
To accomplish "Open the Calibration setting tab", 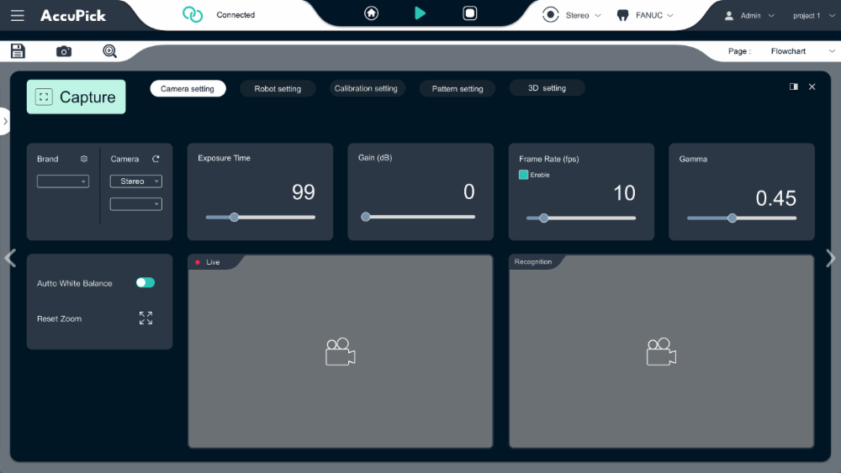I will [366, 88].
